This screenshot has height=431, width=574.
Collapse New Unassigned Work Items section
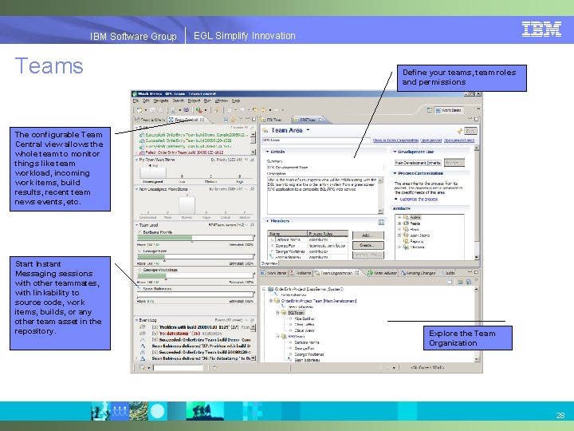[x=137, y=189]
